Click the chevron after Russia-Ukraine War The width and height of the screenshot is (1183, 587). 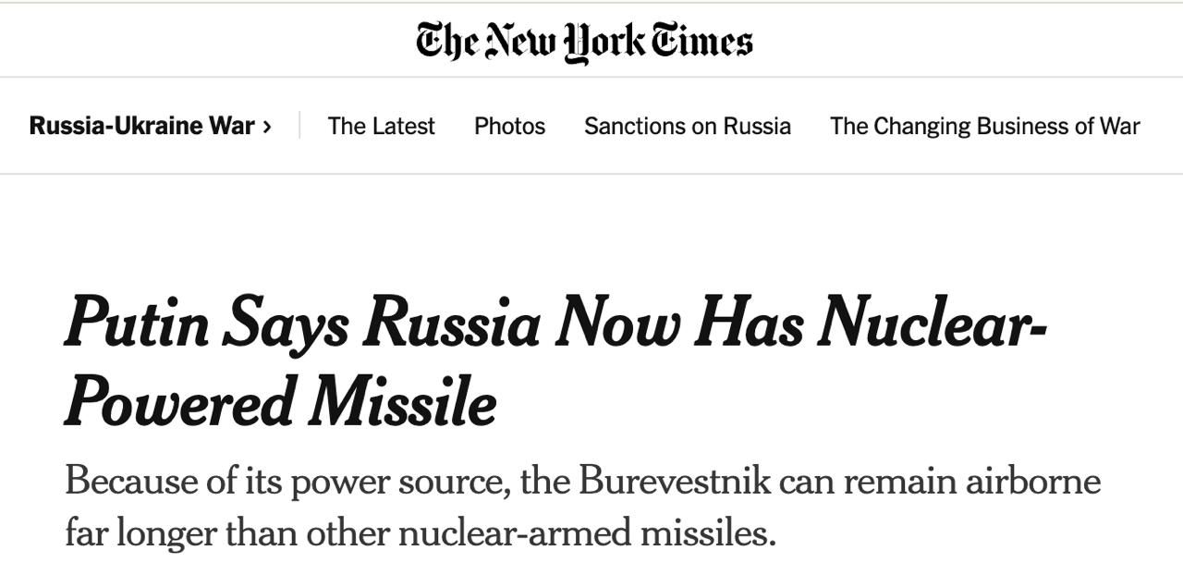click(x=267, y=127)
